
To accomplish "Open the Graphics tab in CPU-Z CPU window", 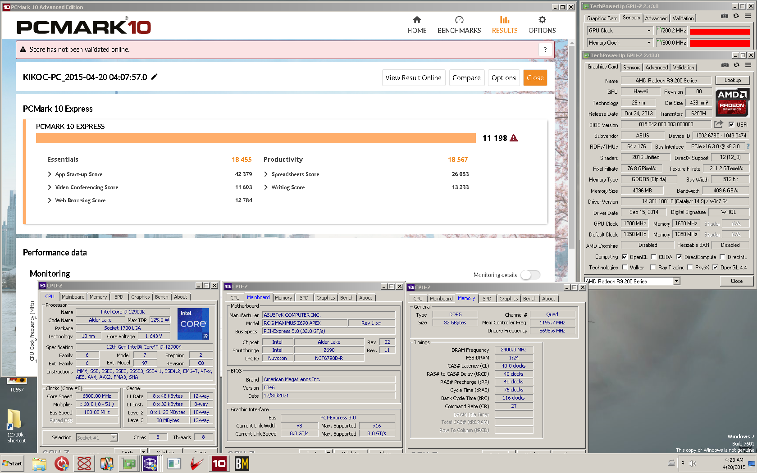I will (x=141, y=297).
